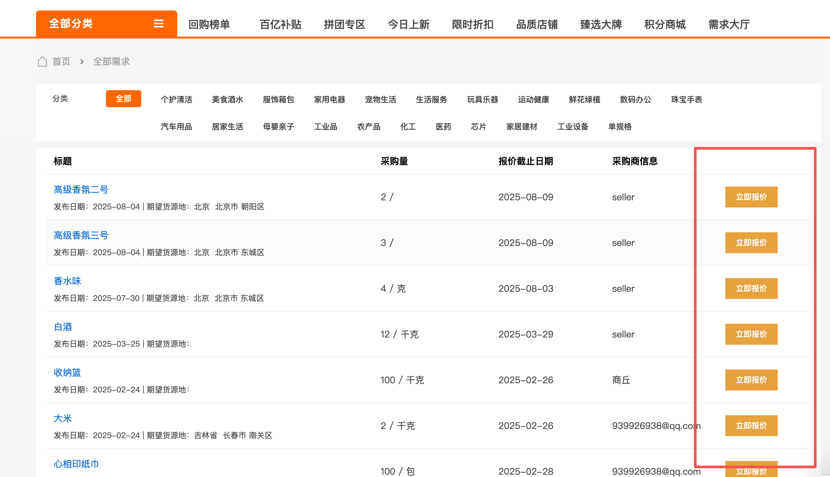Select the 全部 category filter

coord(123,99)
